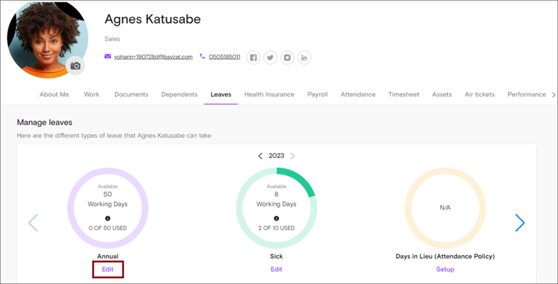
Task: Go to previous year before 2023
Action: click(260, 156)
